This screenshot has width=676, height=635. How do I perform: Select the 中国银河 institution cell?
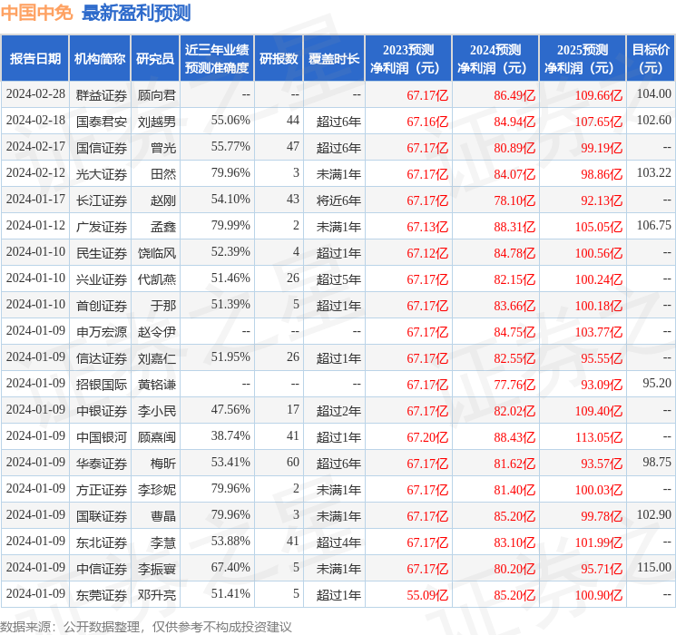(102, 437)
